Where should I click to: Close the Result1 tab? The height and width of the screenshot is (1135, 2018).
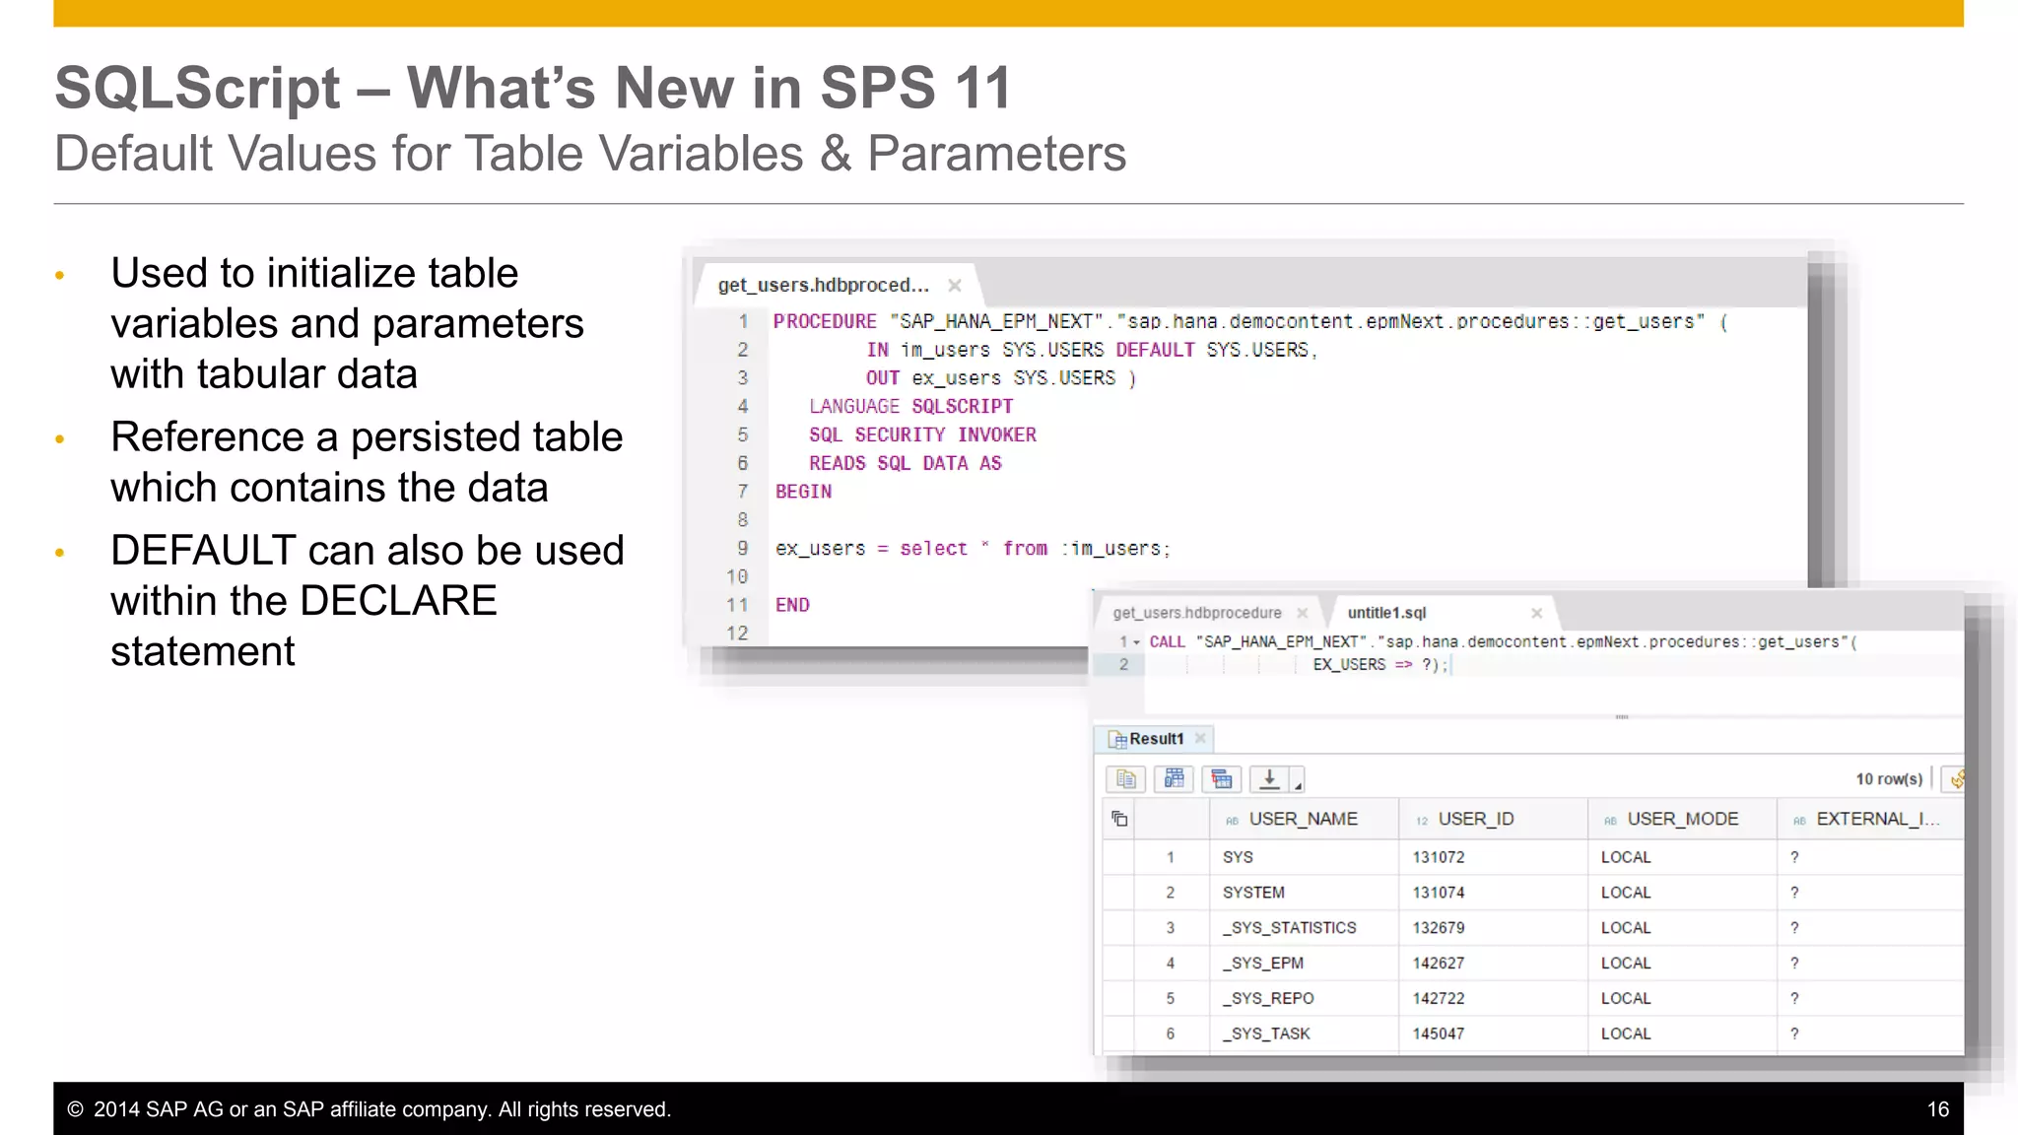coord(1200,738)
